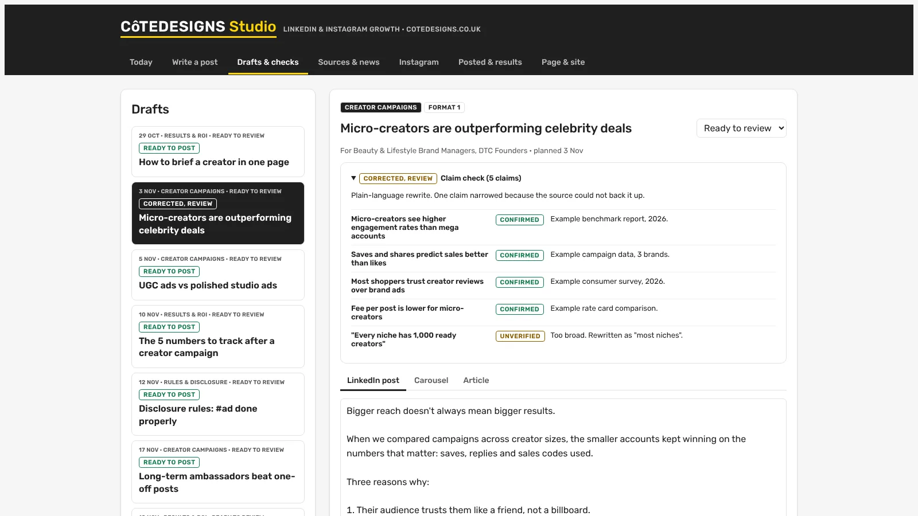This screenshot has width=918, height=516.
Task: Open the Instagram tab
Action: (419, 62)
